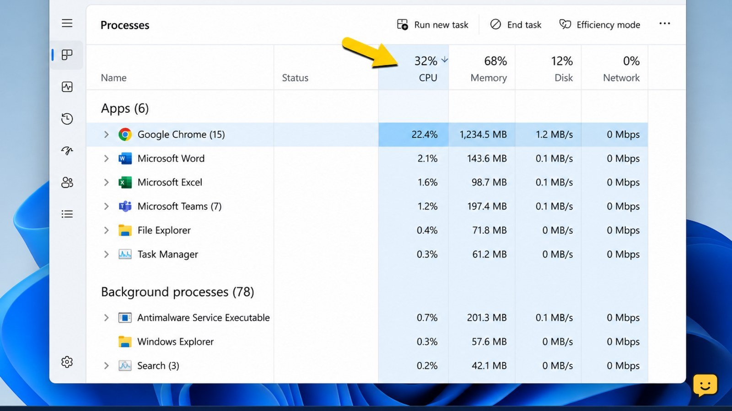Click the Microsoft Teams icon

pyautogui.click(x=125, y=206)
